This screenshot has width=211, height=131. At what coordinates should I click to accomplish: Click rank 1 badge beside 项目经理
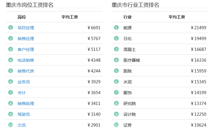[11, 28]
